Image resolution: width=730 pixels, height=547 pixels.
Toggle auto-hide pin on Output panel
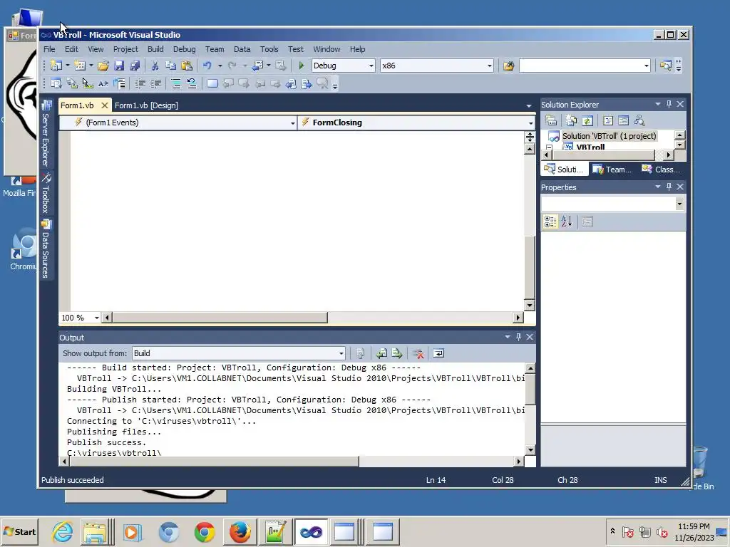519,337
